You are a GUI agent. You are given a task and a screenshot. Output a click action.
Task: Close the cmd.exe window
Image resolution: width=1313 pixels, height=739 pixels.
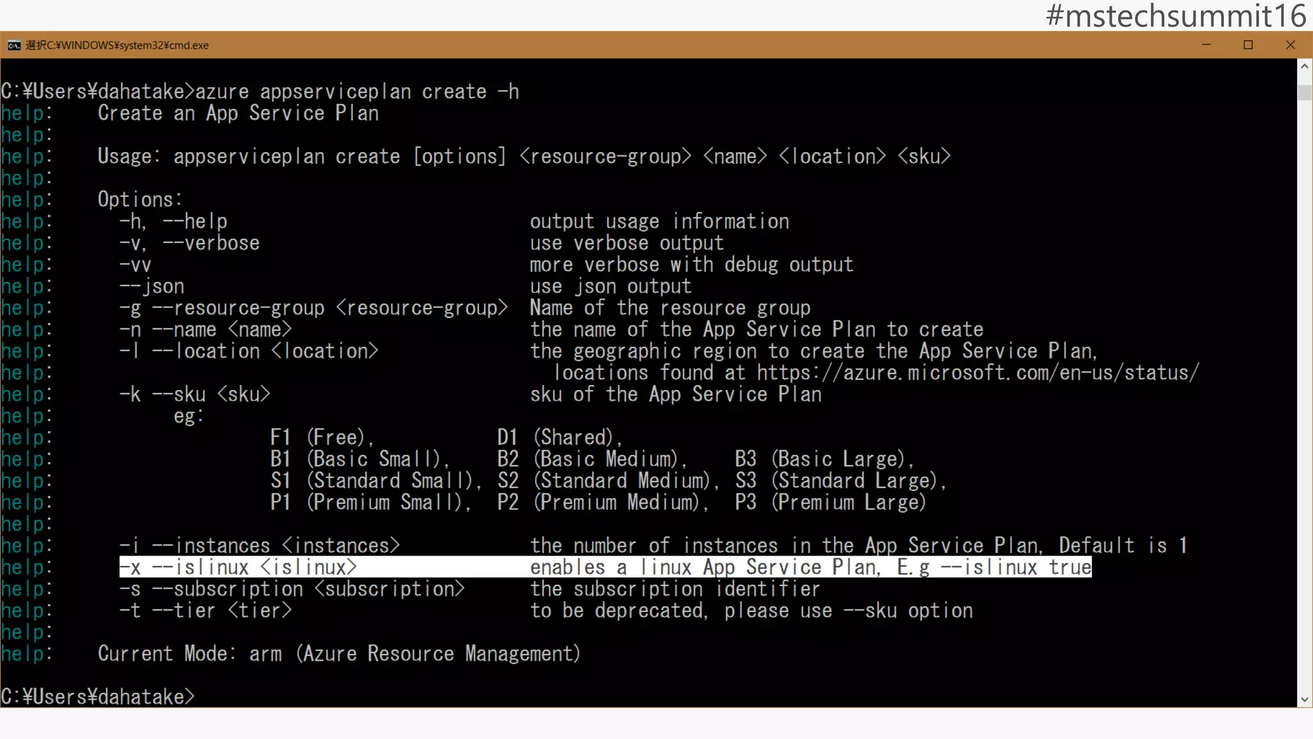coord(1291,45)
